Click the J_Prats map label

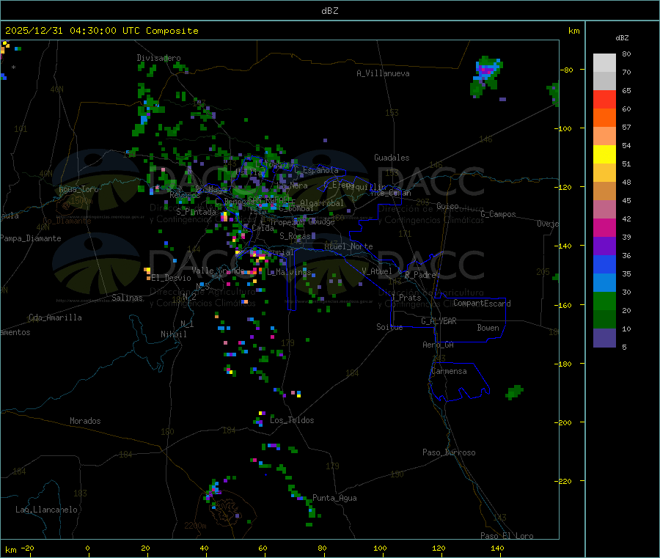tap(406, 297)
